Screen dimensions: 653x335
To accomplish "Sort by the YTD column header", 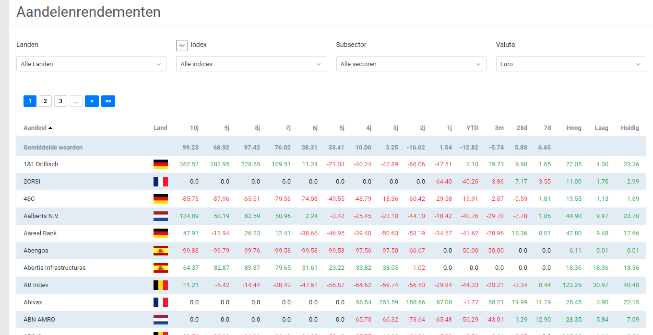I will (473, 128).
